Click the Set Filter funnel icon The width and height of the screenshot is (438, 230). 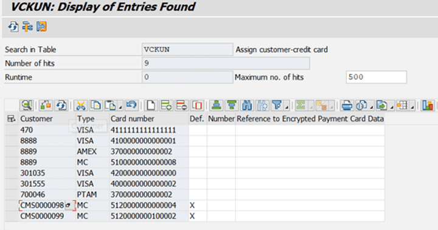tap(277, 105)
